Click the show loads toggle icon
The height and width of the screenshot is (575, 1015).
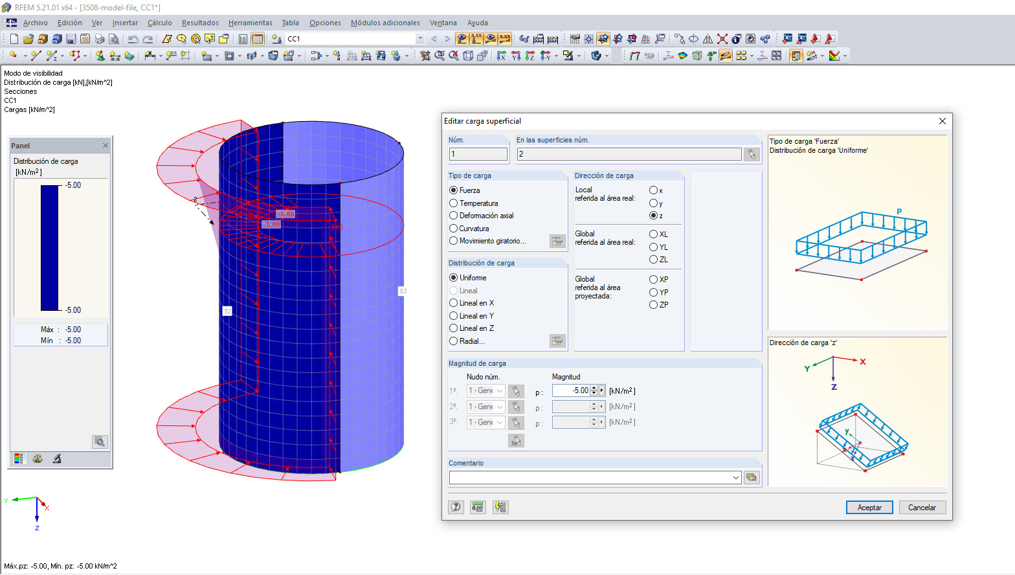(x=462, y=39)
